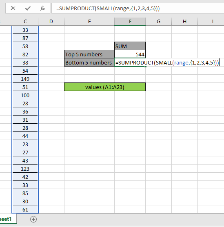Add a new sheet with plus icon

coord(33,219)
